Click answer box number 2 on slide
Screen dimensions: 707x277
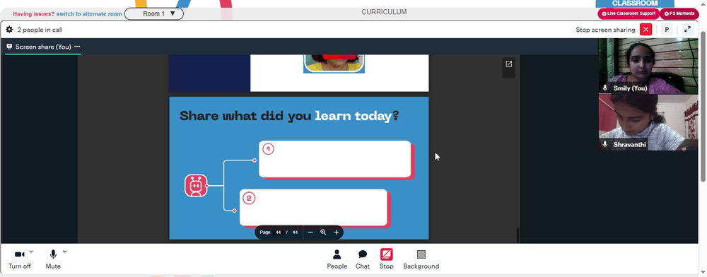(x=313, y=208)
